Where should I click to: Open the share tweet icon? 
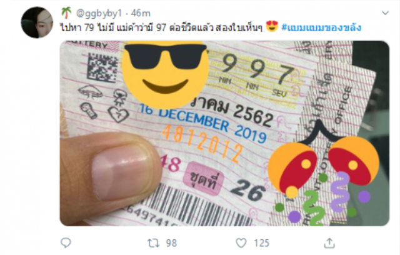point(329,243)
